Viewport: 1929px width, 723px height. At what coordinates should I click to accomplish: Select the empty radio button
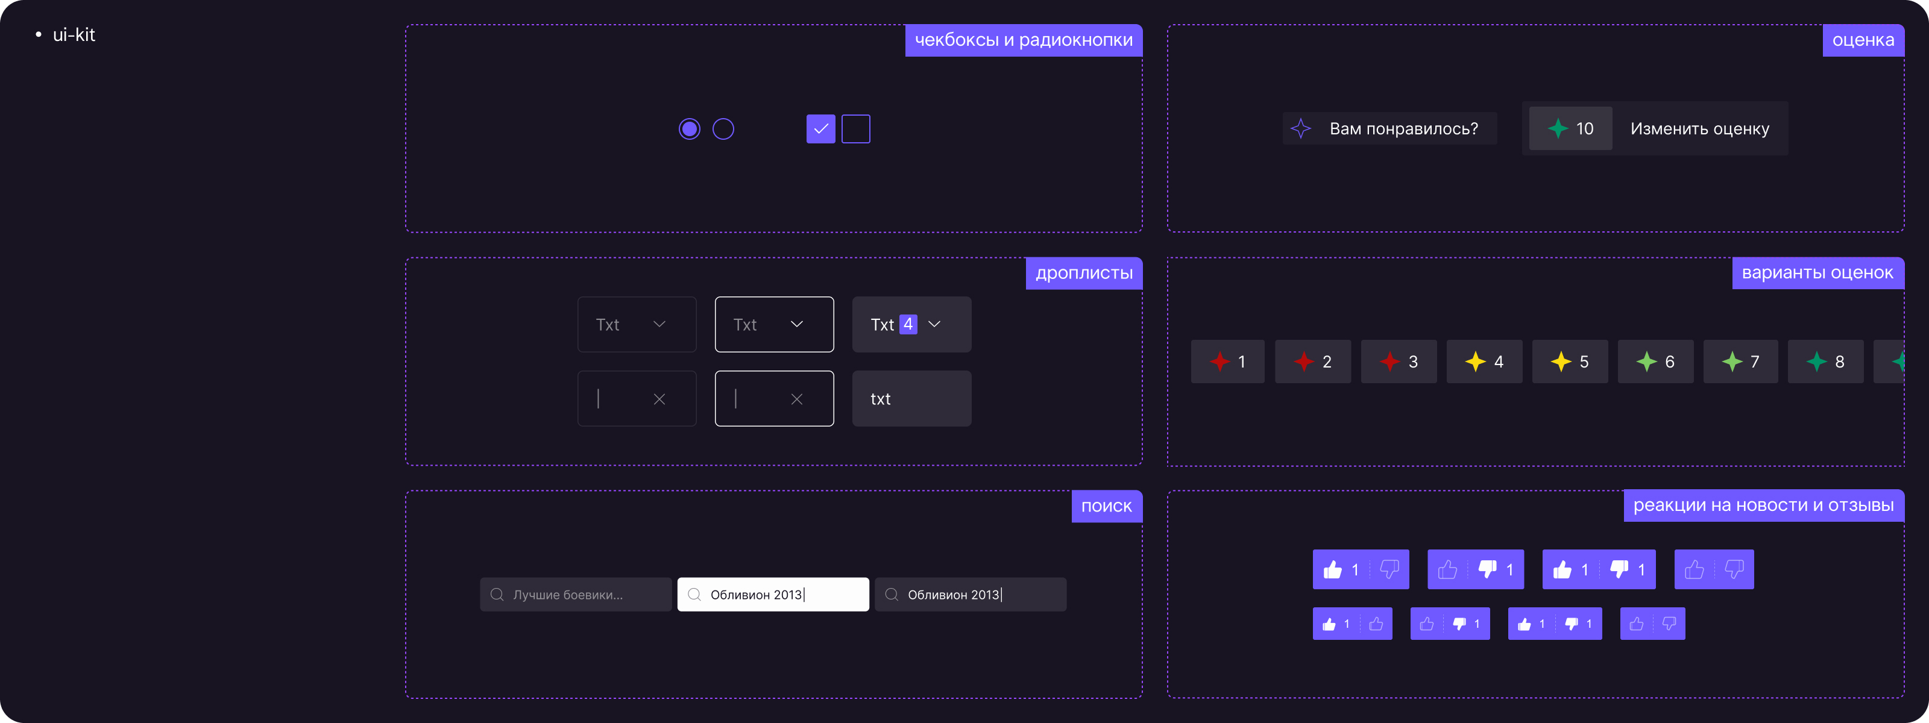723,129
